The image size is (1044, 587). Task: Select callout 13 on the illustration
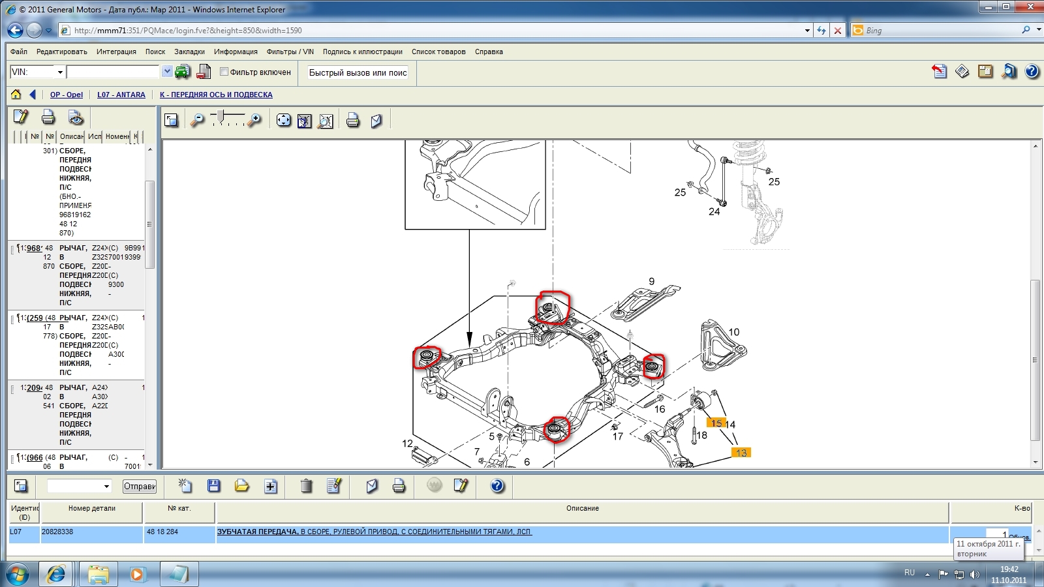click(741, 453)
